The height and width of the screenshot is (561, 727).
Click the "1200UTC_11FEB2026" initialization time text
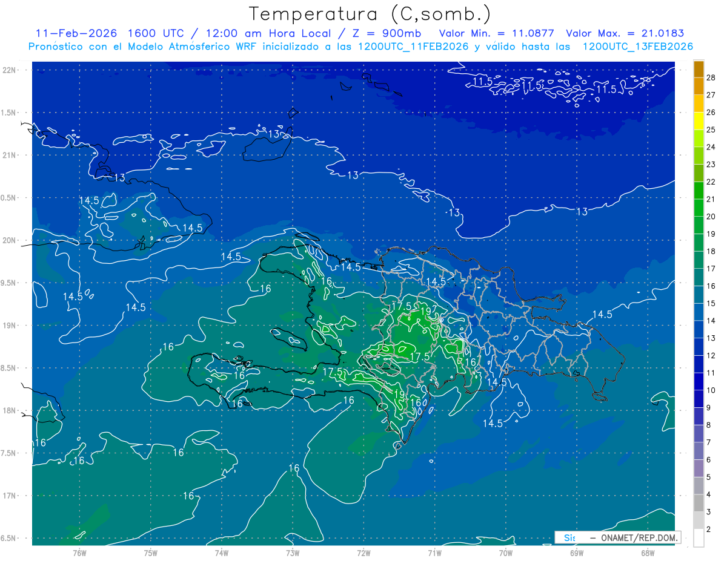413,47
